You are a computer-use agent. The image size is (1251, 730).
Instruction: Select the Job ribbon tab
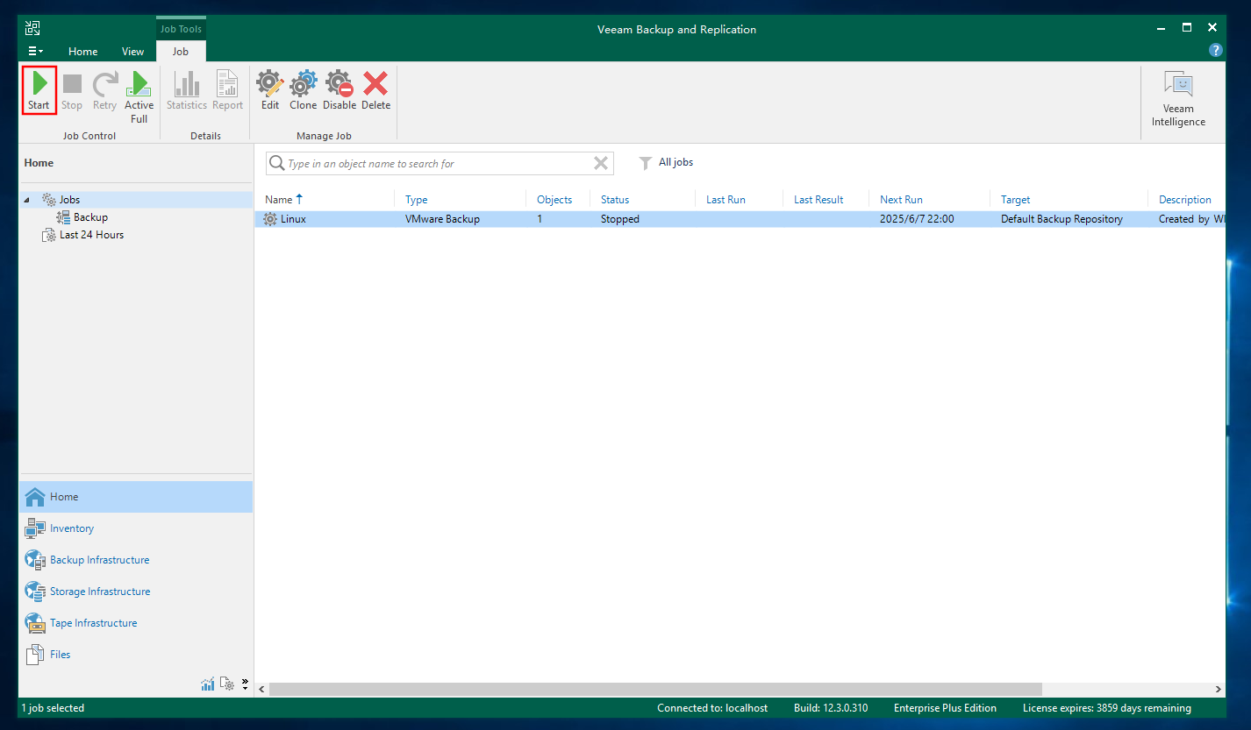181,52
